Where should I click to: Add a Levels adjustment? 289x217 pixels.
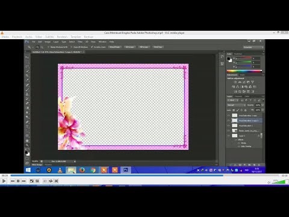coord(240,82)
